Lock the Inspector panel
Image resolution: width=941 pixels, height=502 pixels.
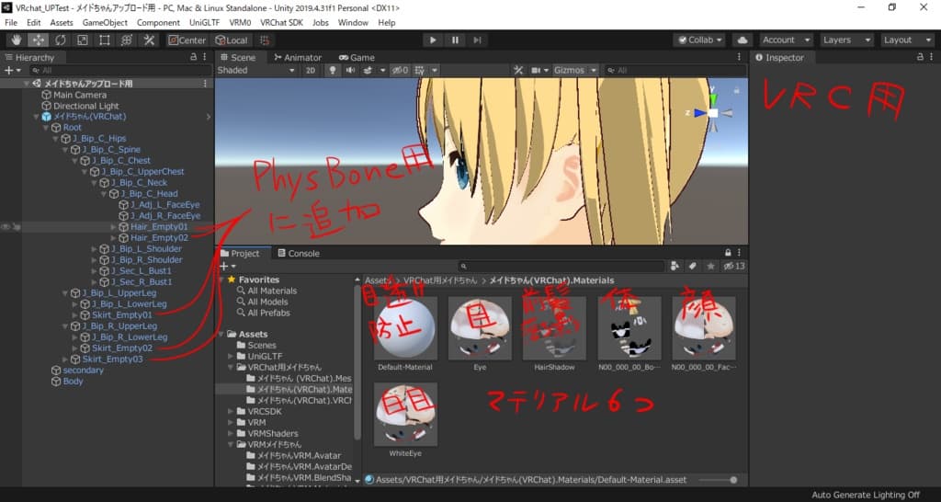[920, 57]
